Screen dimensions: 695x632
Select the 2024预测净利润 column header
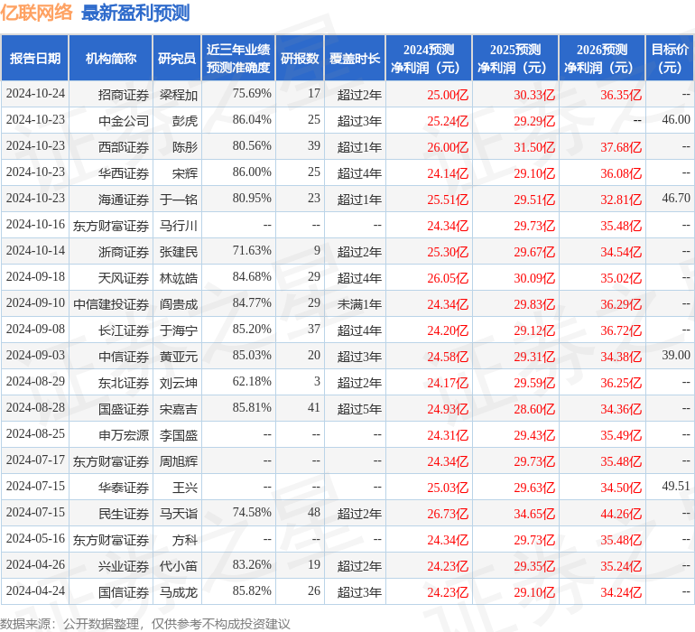click(x=429, y=58)
